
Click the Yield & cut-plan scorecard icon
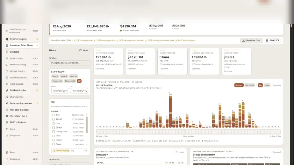point(7,31)
